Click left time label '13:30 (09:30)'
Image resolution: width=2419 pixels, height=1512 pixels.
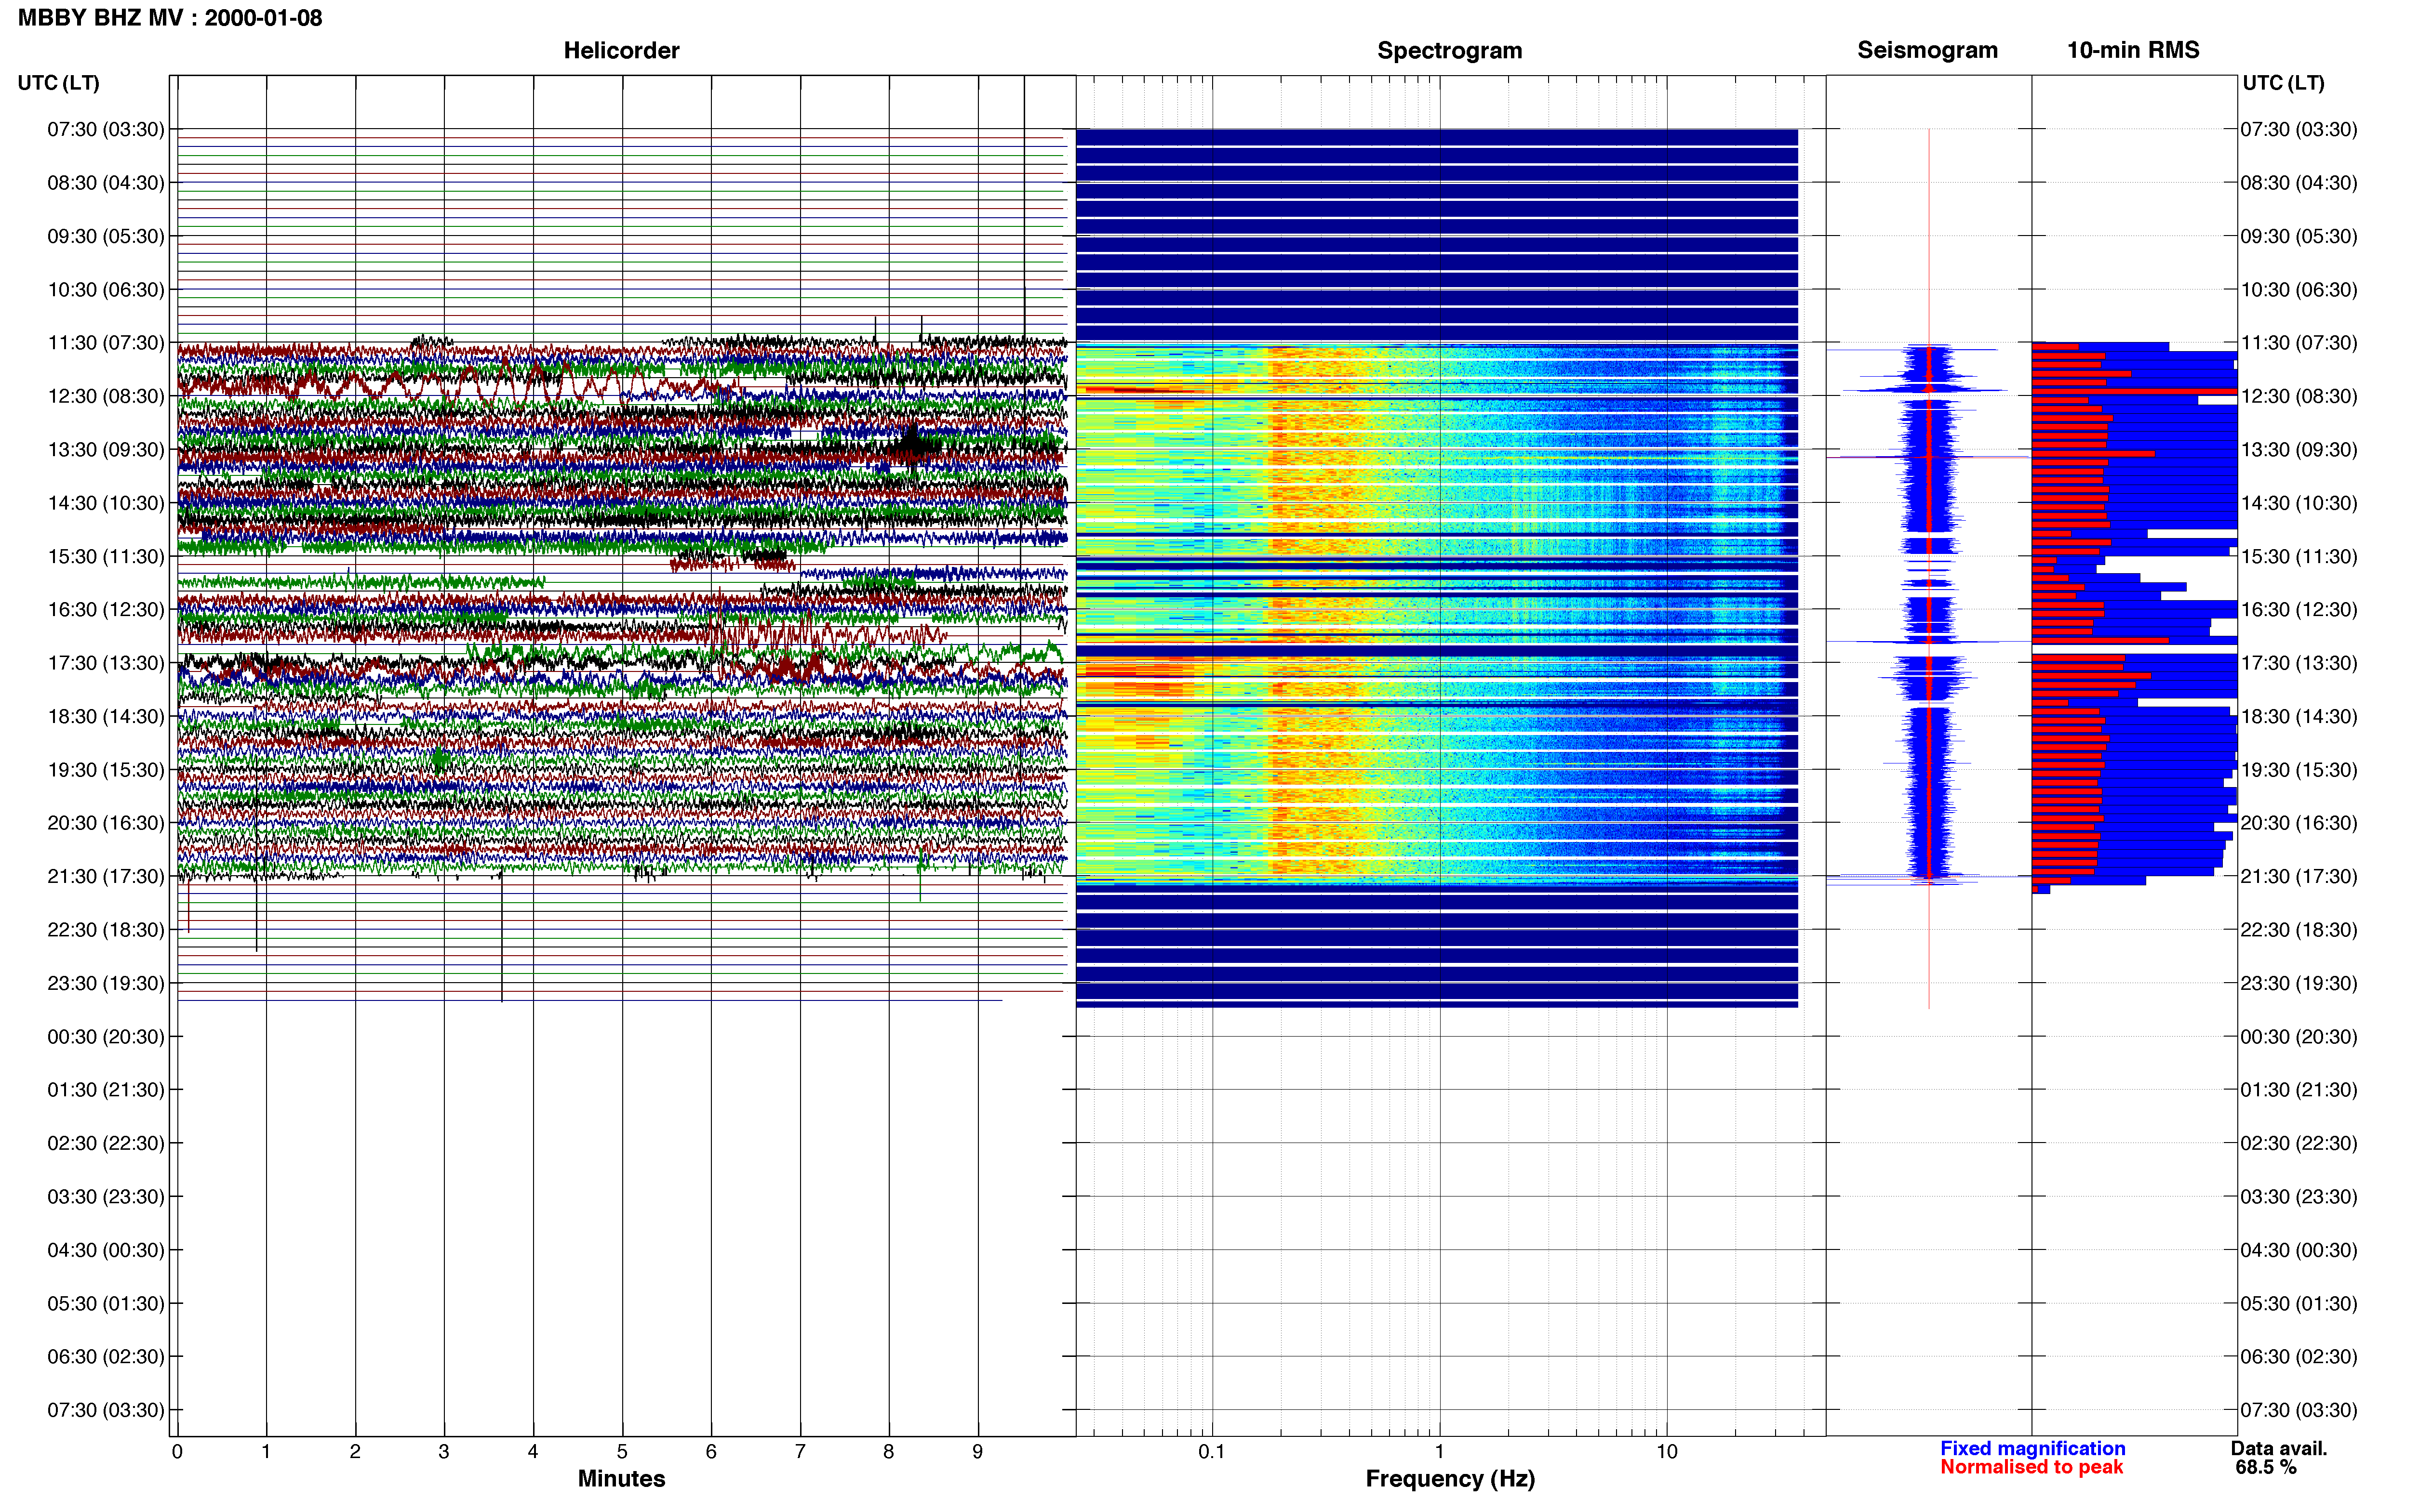pyautogui.click(x=106, y=450)
